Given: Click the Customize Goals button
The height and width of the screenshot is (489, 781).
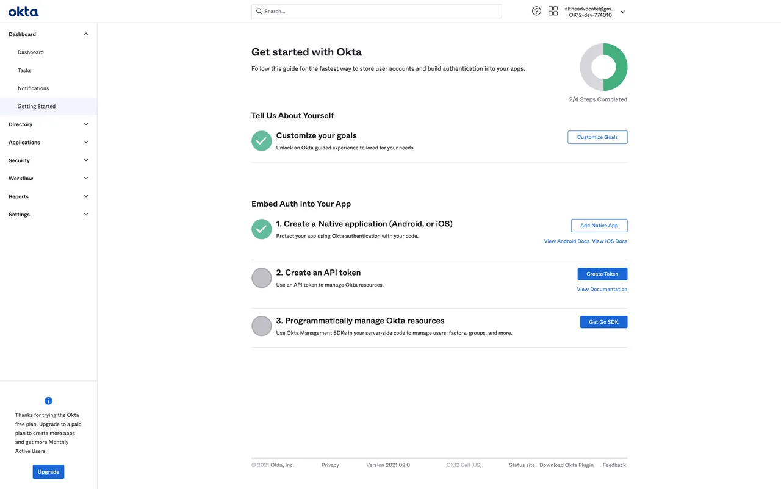Looking at the screenshot, I should [x=597, y=137].
